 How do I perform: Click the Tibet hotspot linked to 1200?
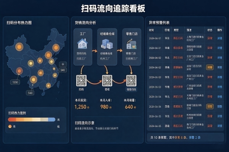[x=19, y=71]
